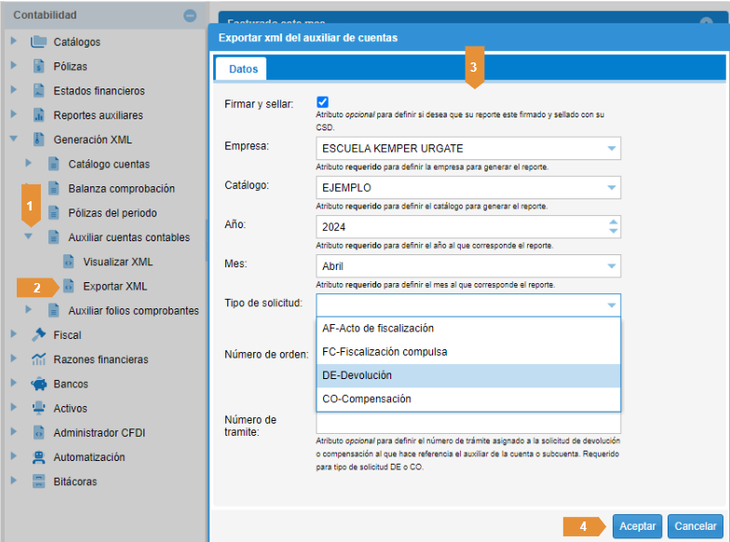Switch to the Datos tab
This screenshot has width=730, height=542.
point(243,69)
